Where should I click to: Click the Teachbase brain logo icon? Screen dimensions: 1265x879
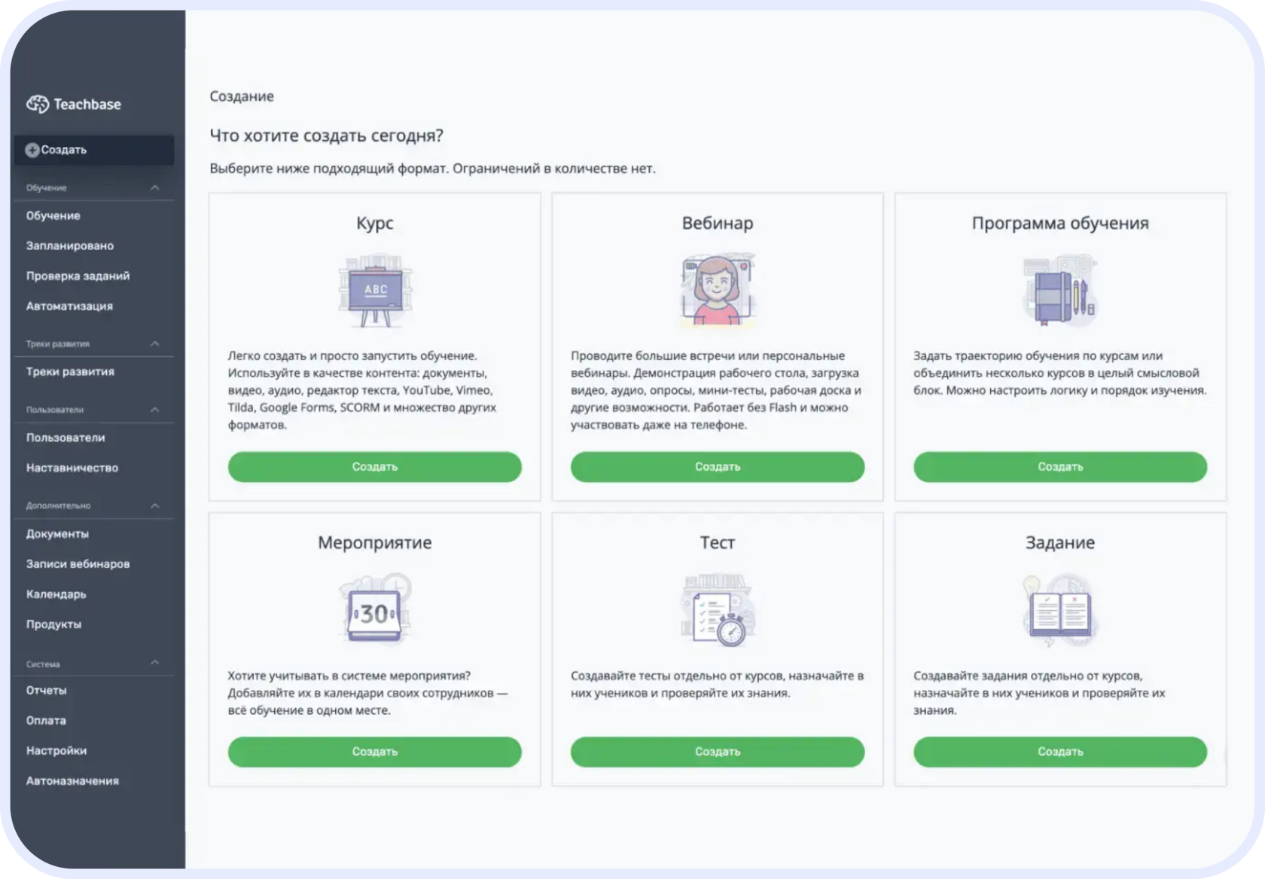tap(37, 104)
